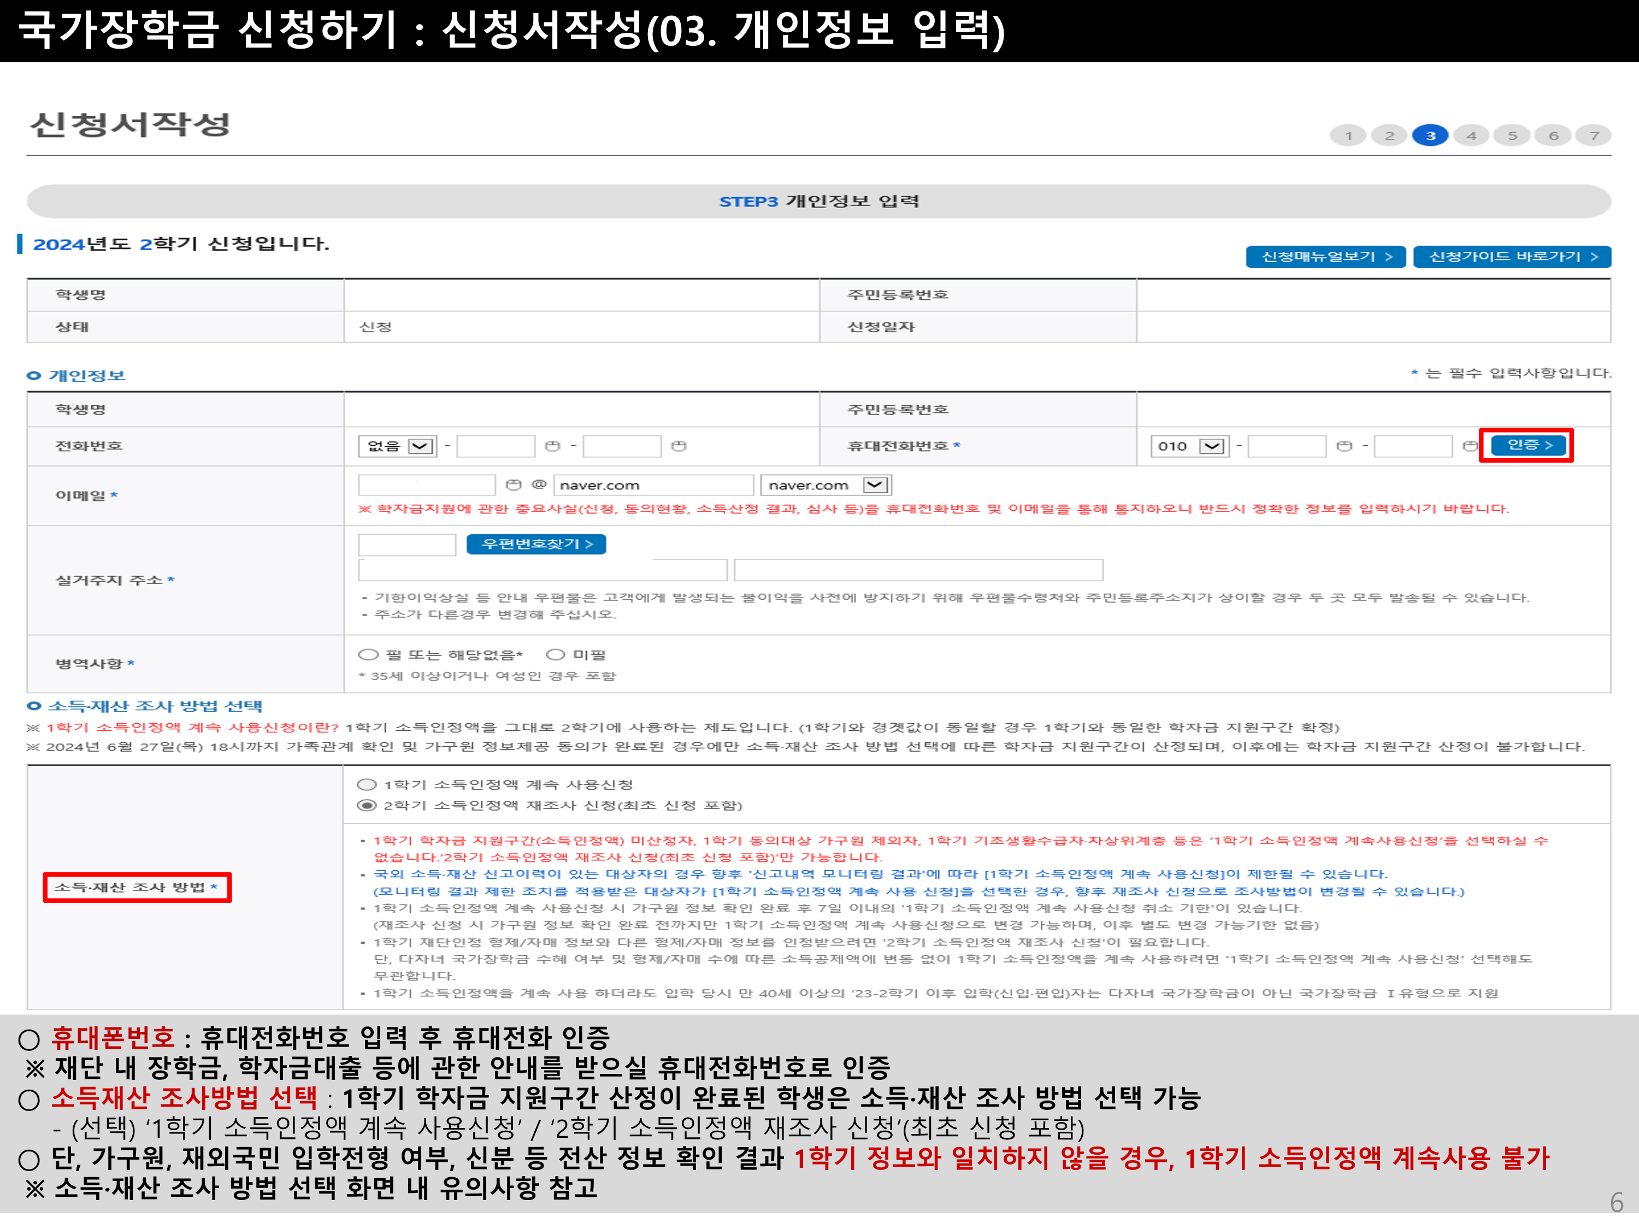Click the 소득·재산 조사 방법 선택 heading

pyautogui.click(x=155, y=706)
